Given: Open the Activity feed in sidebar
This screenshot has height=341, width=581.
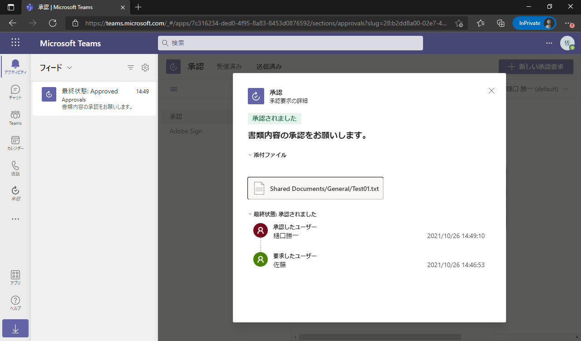Looking at the screenshot, I should coord(15,67).
